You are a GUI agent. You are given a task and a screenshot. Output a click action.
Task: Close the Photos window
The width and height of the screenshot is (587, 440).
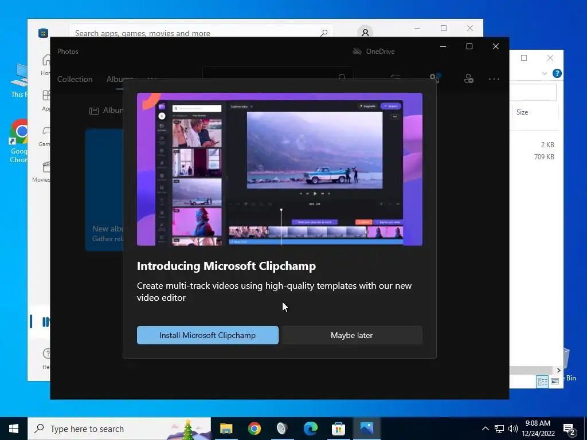pyautogui.click(x=496, y=46)
